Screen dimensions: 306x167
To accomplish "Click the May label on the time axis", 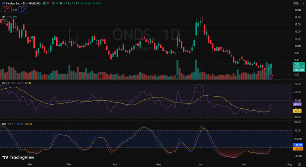I will click(x=158, y=164).
